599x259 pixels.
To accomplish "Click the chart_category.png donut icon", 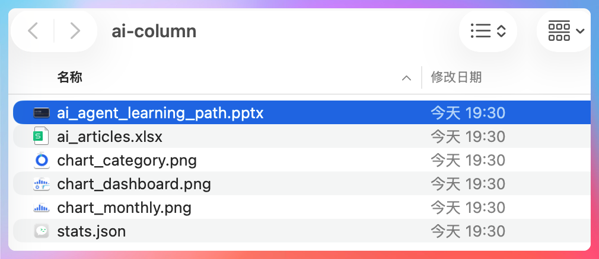I will (42, 160).
